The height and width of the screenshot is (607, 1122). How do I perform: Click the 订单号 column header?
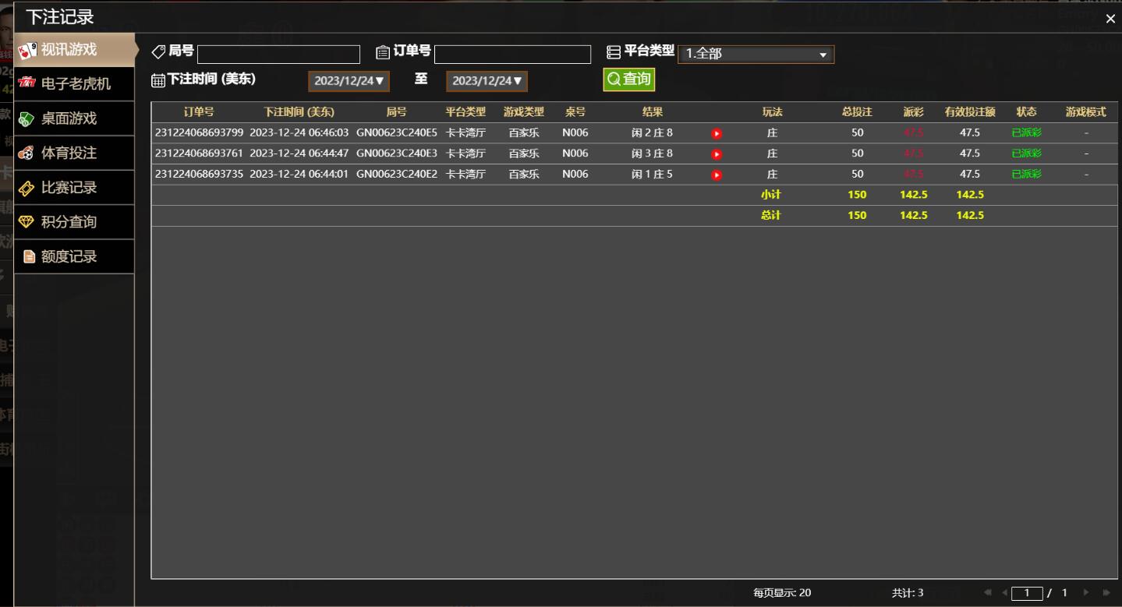click(x=199, y=112)
